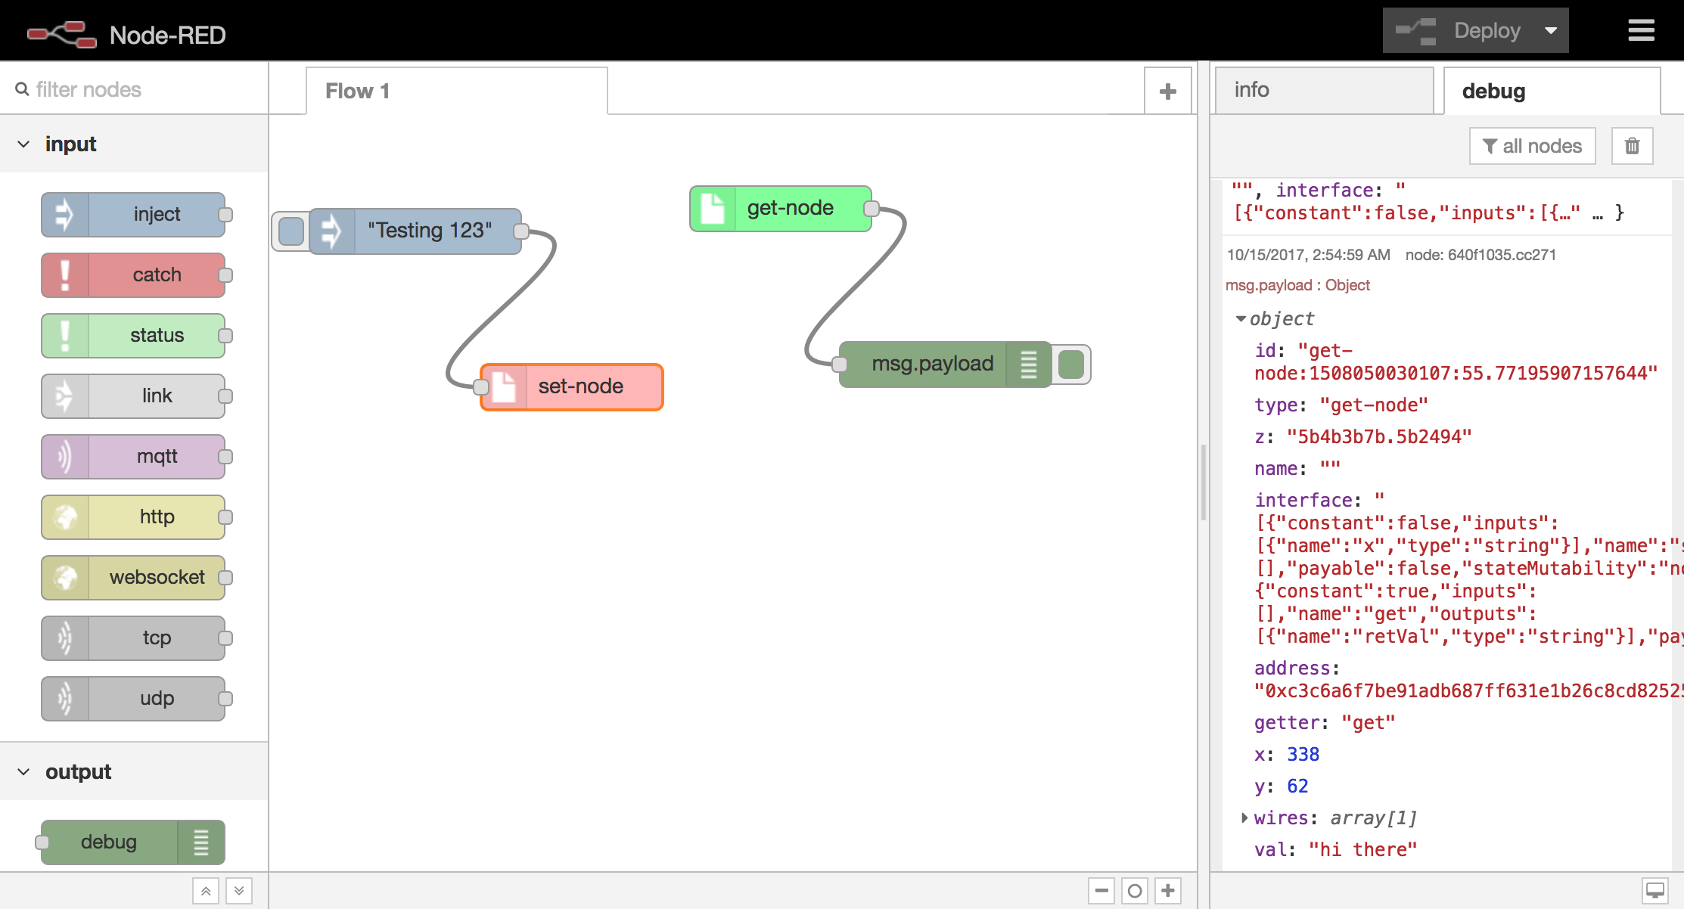This screenshot has width=1684, height=909.
Task: Collapse the input palette category
Action: [x=24, y=144]
